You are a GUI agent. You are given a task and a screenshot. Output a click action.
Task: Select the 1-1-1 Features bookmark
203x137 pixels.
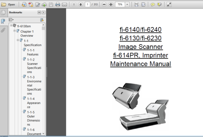[32, 52]
